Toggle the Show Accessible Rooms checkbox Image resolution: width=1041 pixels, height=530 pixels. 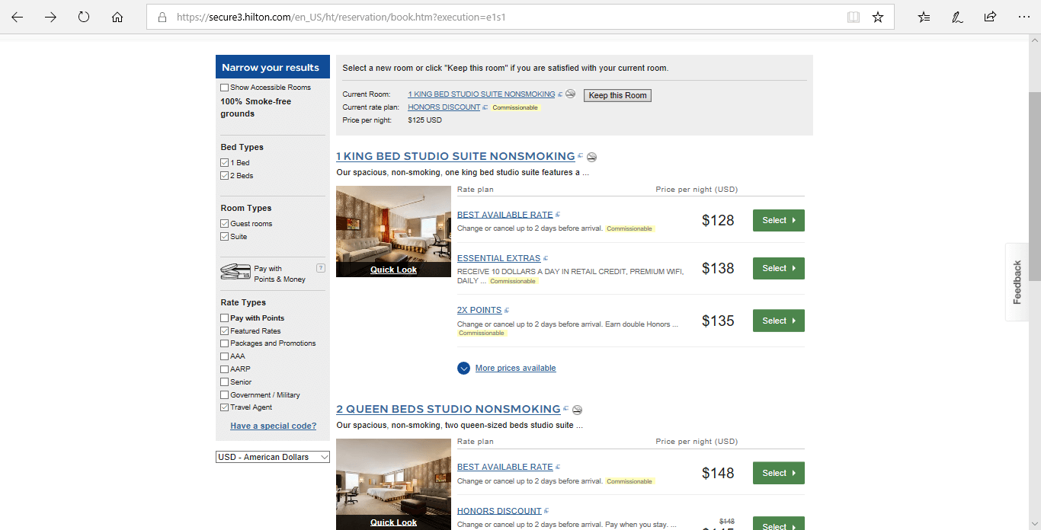pyautogui.click(x=224, y=88)
